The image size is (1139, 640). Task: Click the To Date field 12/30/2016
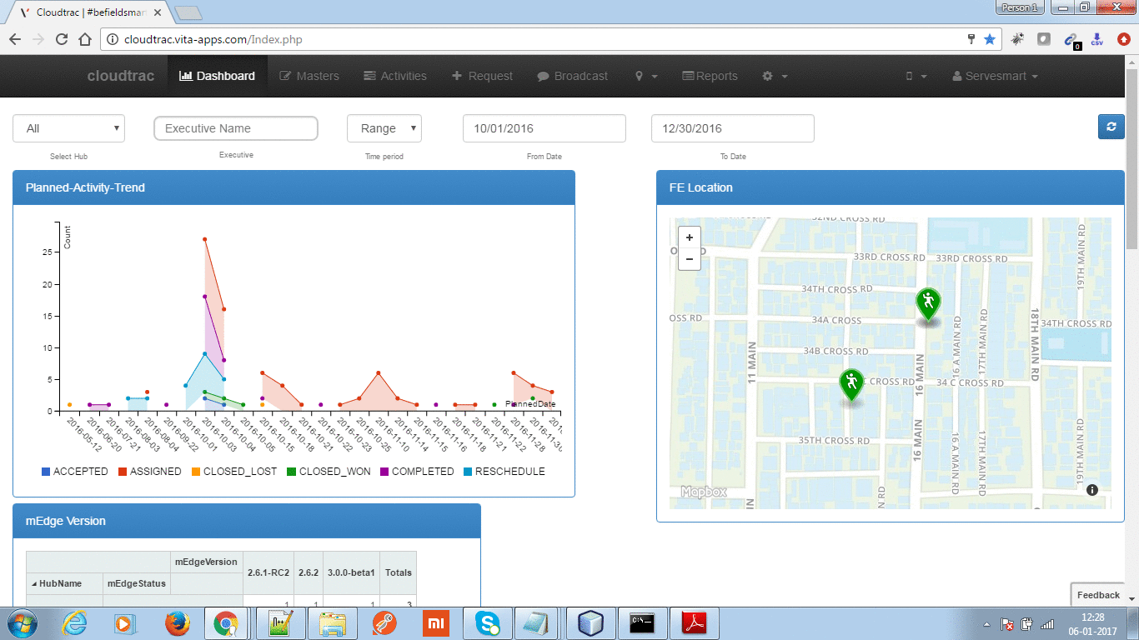tap(733, 128)
